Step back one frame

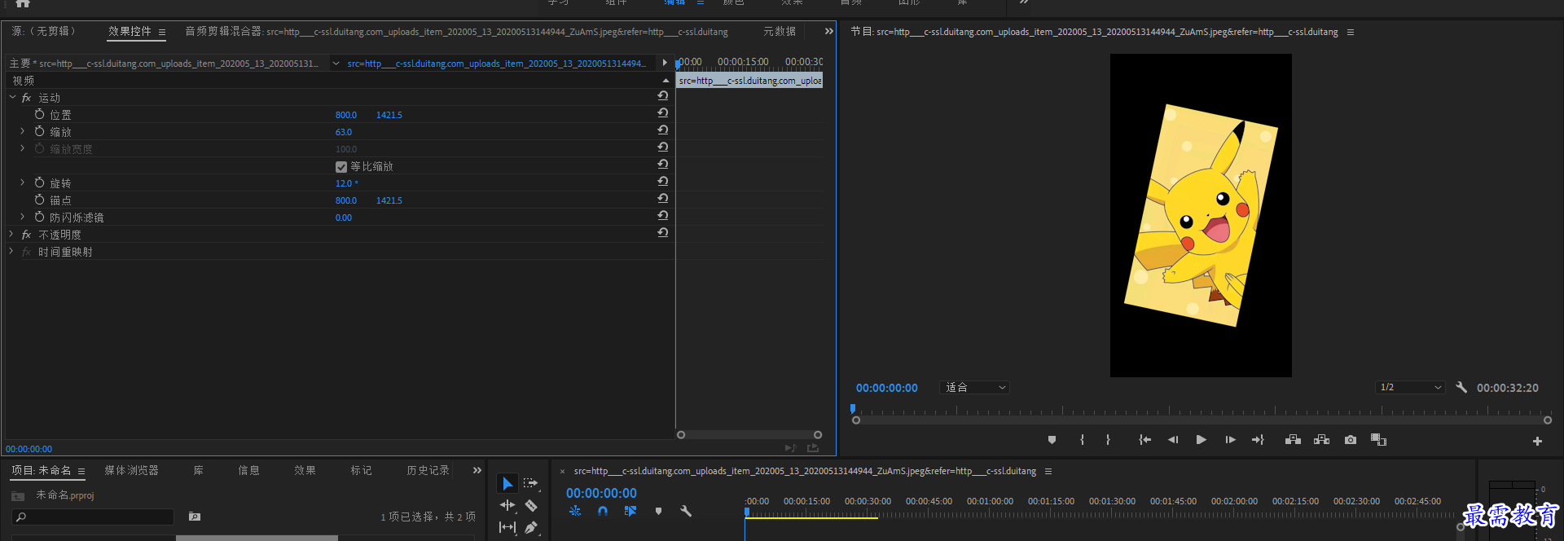click(1173, 440)
